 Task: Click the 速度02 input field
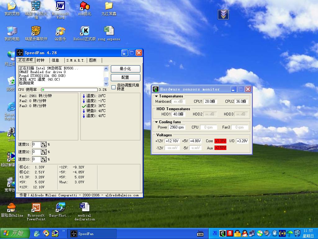[36, 152]
